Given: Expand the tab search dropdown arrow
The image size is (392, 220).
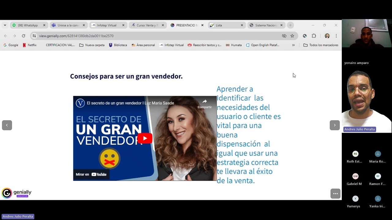Looking at the screenshot, I should pos(5,25).
